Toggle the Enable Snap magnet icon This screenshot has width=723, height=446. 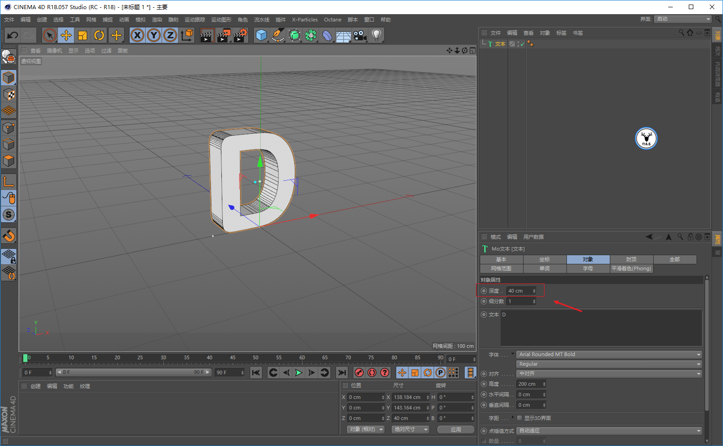9,236
